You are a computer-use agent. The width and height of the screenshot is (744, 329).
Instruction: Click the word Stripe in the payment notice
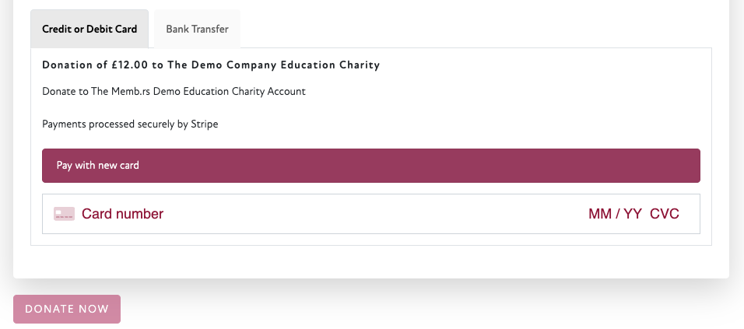[204, 124]
